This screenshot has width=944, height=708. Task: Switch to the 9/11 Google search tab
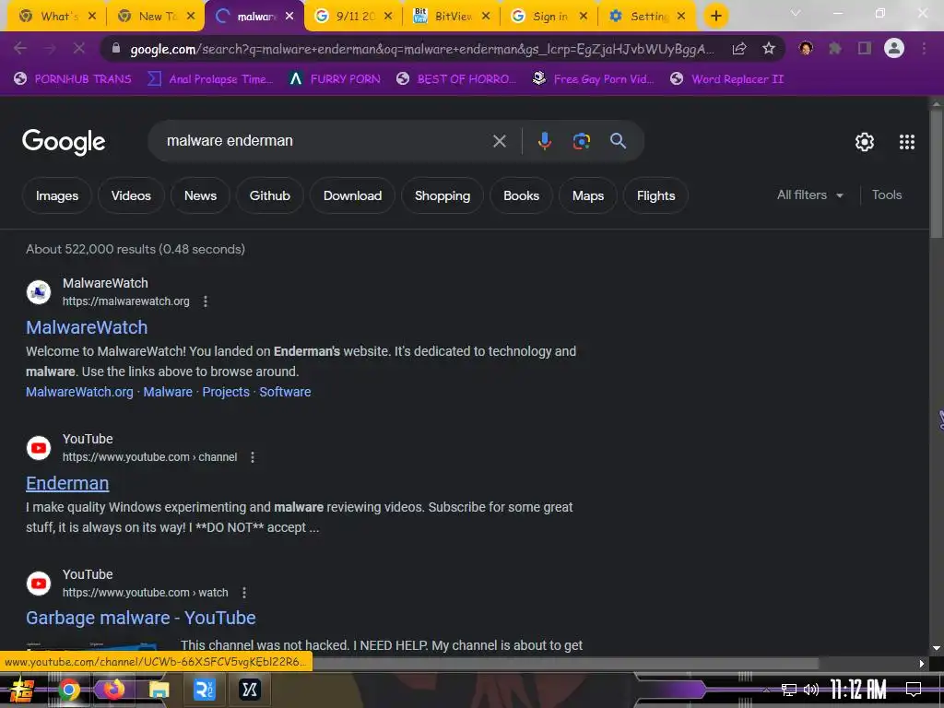tap(355, 17)
